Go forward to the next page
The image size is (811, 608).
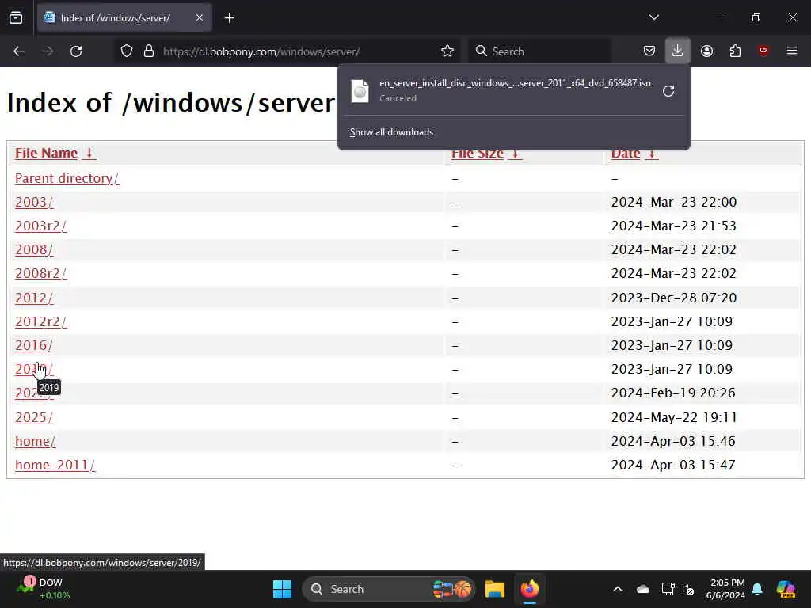(x=48, y=51)
